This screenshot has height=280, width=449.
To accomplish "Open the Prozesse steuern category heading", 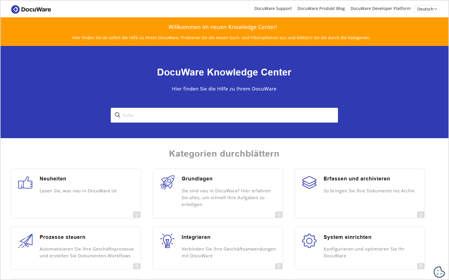I will point(62,237).
